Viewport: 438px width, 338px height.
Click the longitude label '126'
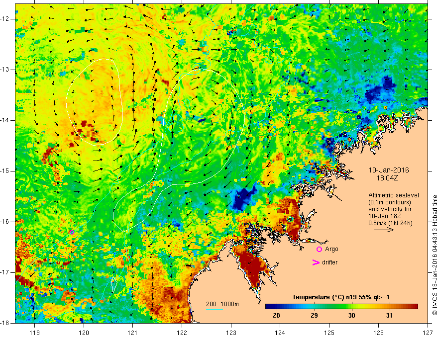coord(378,333)
